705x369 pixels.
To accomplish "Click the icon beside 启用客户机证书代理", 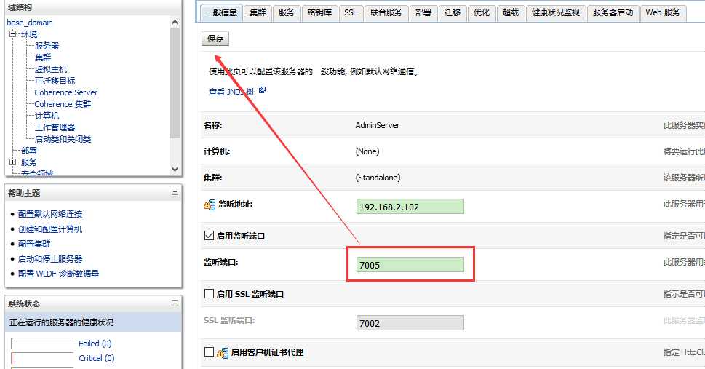I will click(223, 353).
